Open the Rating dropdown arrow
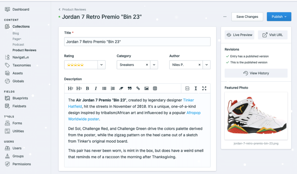This screenshot has height=174, width=297. tap(102, 65)
